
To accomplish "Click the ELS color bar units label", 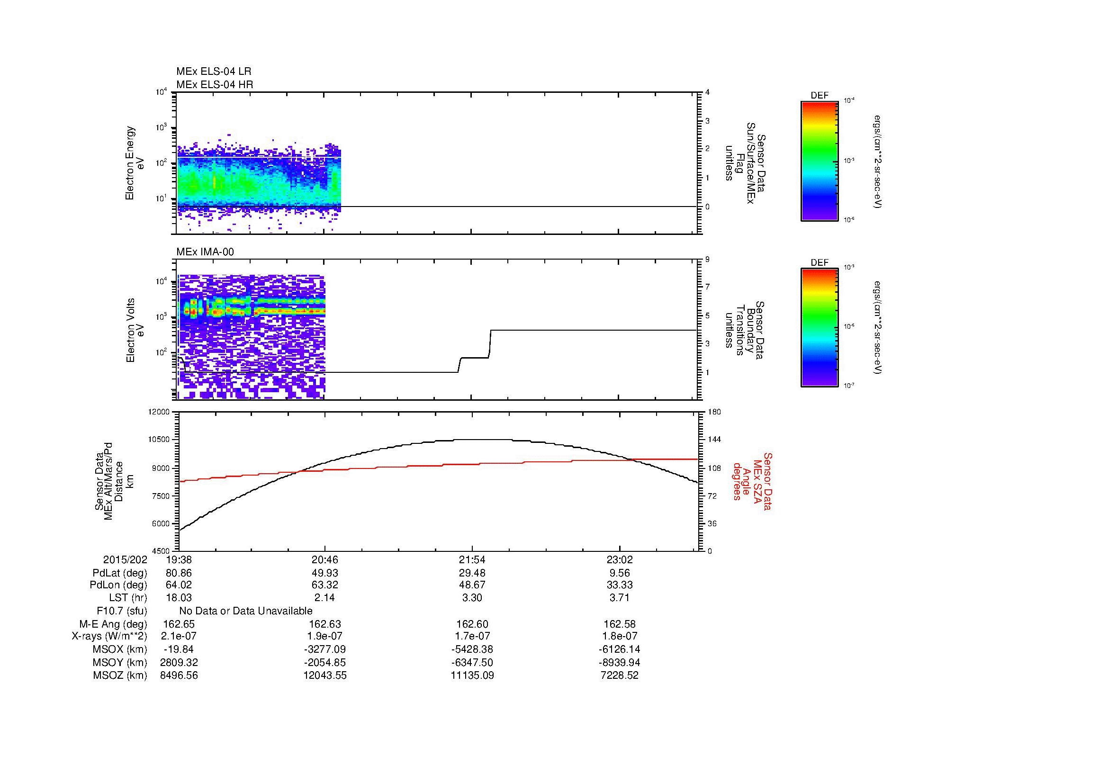I will pyautogui.click(x=878, y=162).
